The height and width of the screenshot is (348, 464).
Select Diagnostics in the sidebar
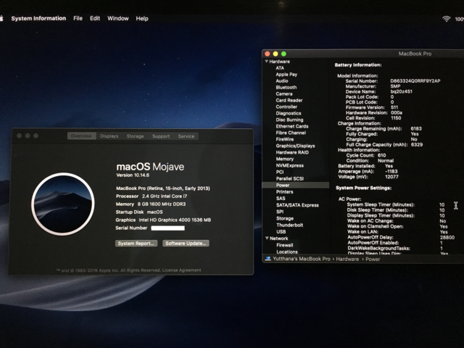click(x=289, y=113)
